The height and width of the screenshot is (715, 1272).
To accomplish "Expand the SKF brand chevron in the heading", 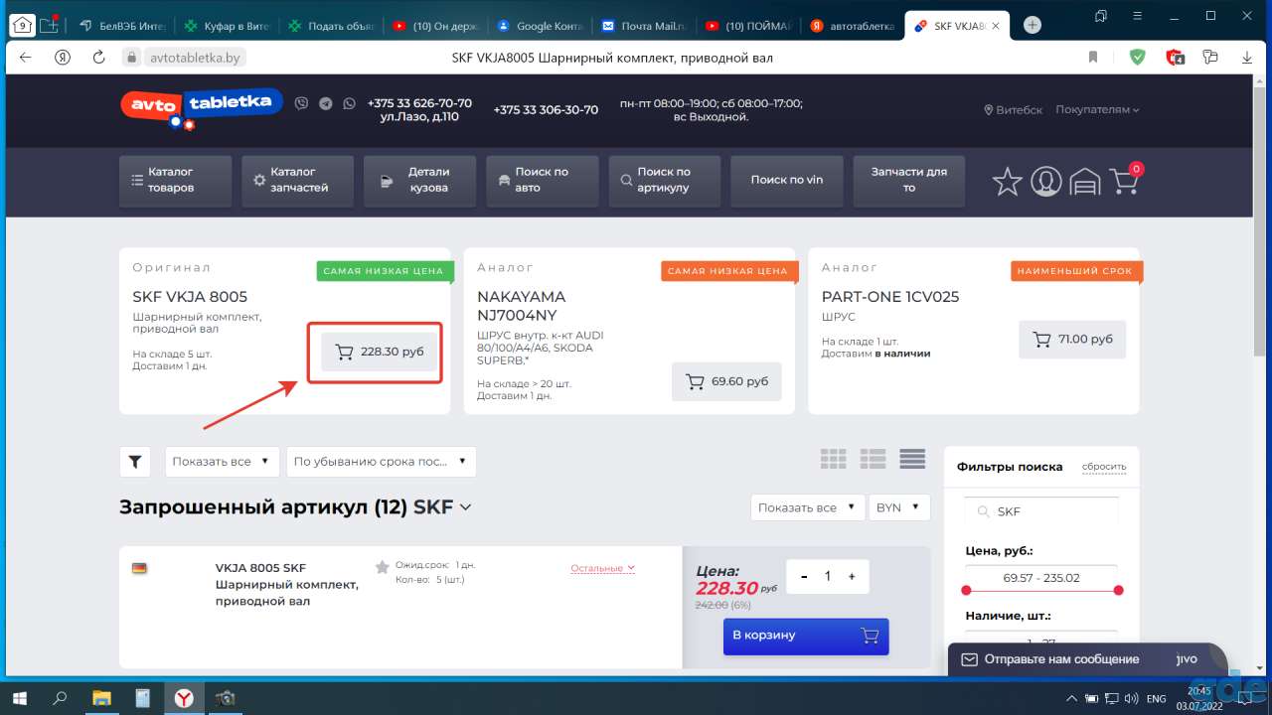I will (x=466, y=506).
